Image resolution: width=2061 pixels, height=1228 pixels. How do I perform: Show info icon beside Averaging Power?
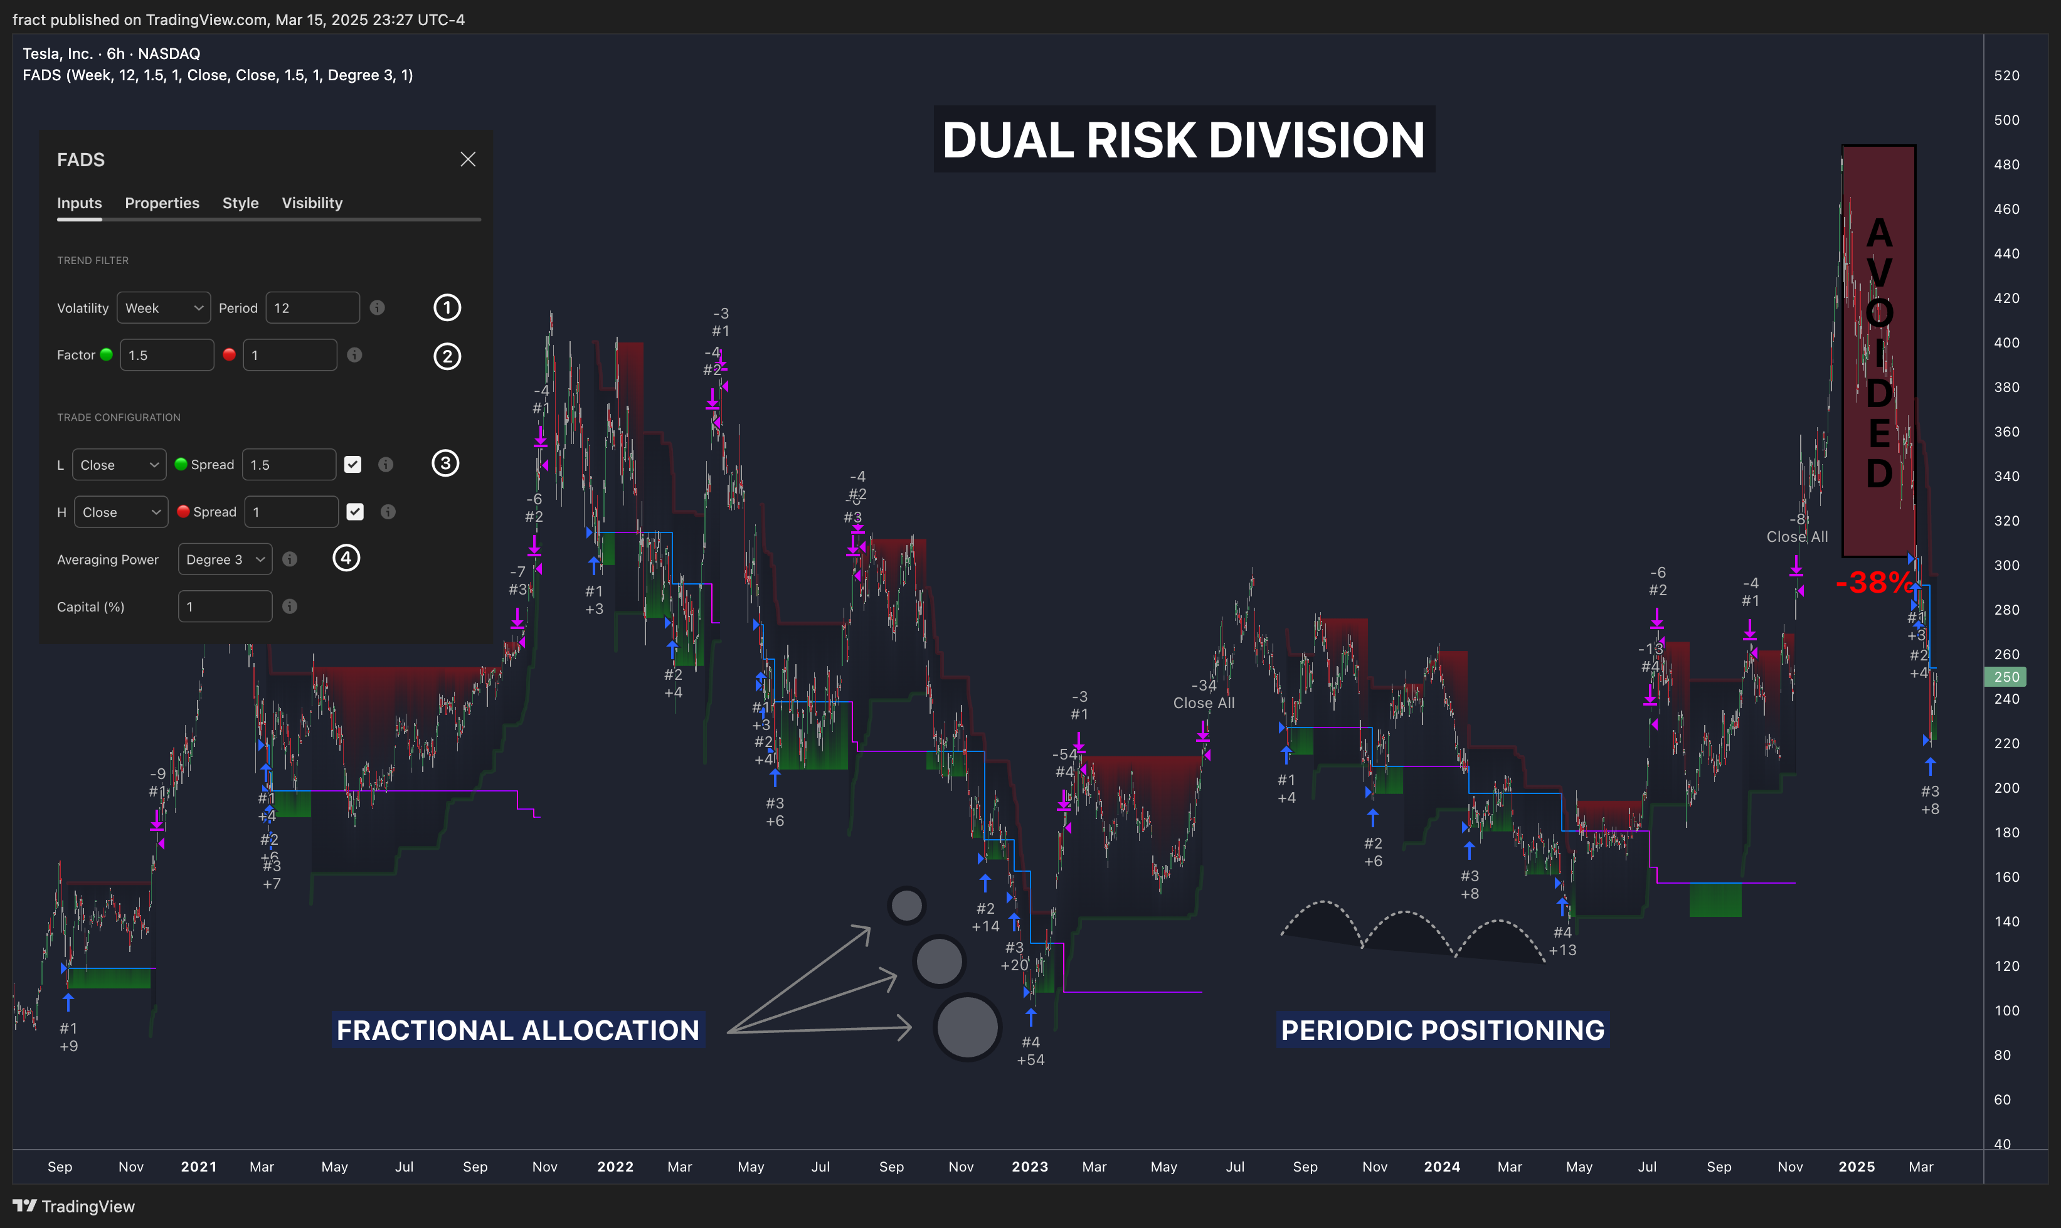(290, 559)
